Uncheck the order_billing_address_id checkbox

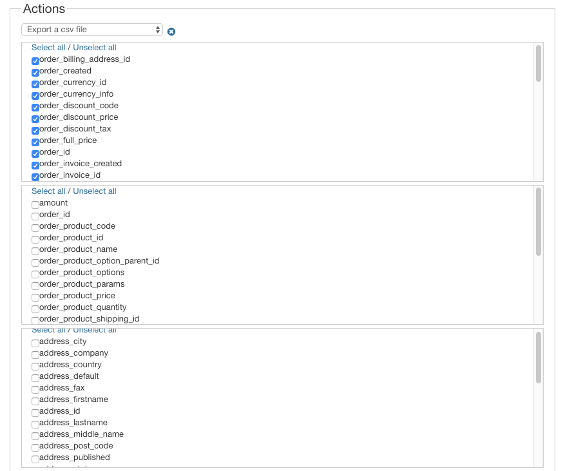[35, 61]
